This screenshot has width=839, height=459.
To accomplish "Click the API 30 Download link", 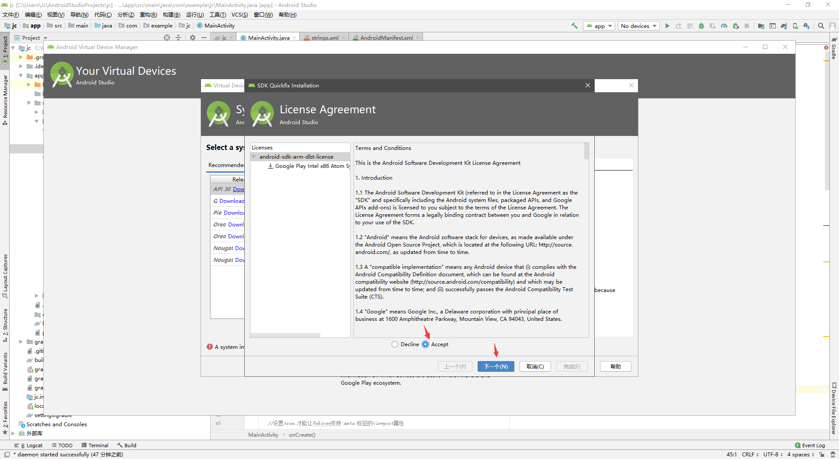I will (x=239, y=189).
